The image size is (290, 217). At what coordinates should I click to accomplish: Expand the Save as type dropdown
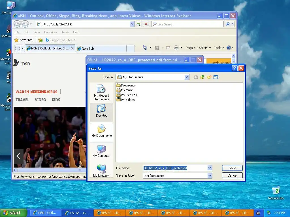[x=210, y=176]
